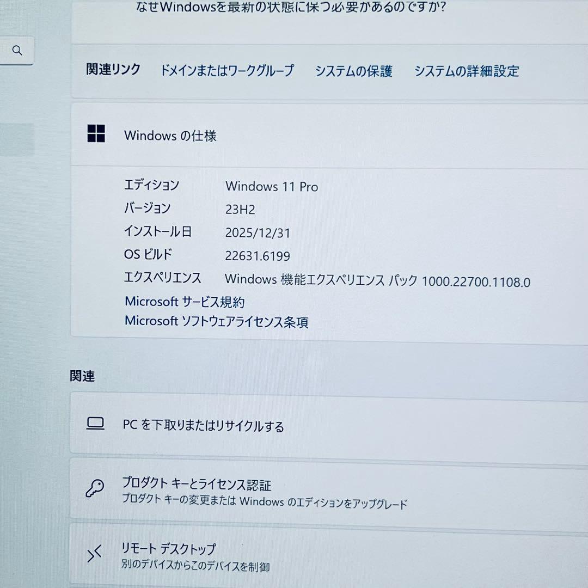Click the key icon for プロダクト キー

[x=95, y=489]
